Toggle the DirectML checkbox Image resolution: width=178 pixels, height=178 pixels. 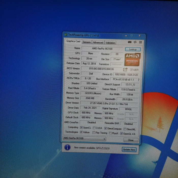tap(125, 129)
